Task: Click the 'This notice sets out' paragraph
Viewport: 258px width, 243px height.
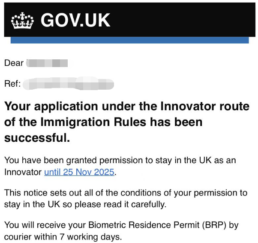Action: tap(126, 199)
